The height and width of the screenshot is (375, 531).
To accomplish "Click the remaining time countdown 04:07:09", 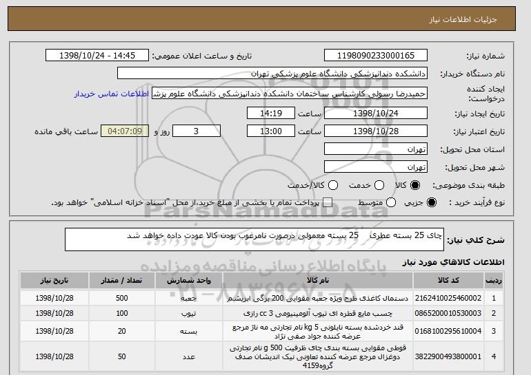I will (x=125, y=131).
